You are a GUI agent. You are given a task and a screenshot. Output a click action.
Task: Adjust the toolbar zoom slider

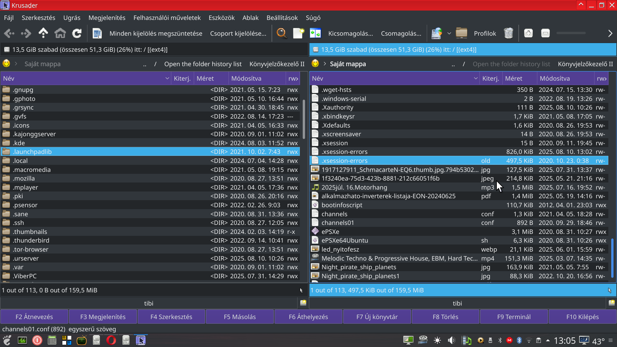point(571,33)
